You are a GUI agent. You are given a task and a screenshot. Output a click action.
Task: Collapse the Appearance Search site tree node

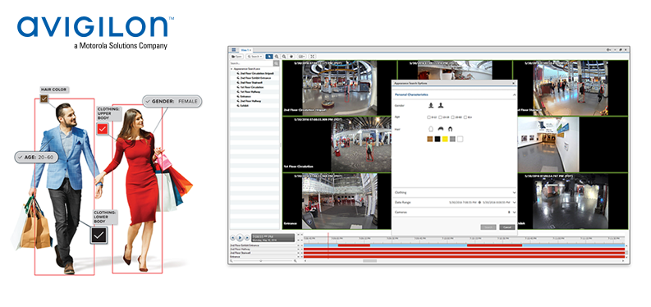click(x=232, y=69)
